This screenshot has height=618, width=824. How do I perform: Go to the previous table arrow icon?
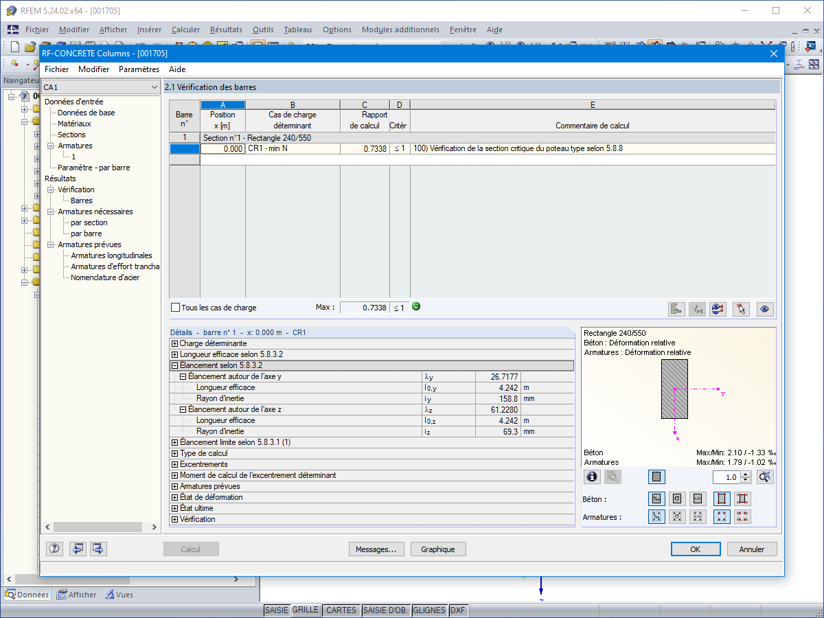pos(78,549)
